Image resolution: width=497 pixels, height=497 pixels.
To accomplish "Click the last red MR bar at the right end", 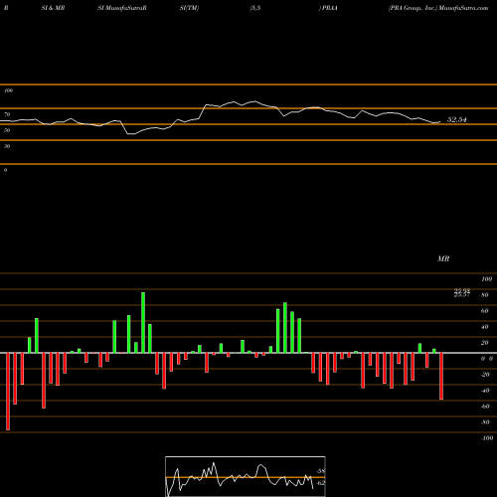I will click(441, 376).
